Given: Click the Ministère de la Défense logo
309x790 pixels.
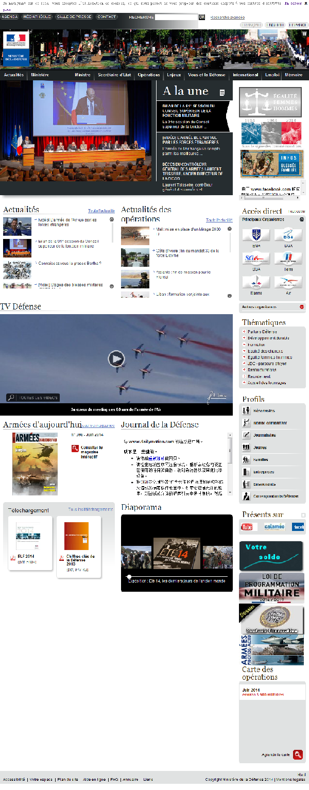Looking at the screenshot, I should click(16, 48).
